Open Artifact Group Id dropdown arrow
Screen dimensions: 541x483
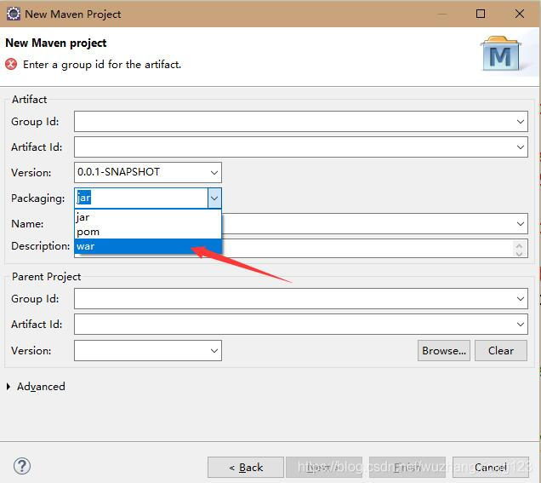521,122
